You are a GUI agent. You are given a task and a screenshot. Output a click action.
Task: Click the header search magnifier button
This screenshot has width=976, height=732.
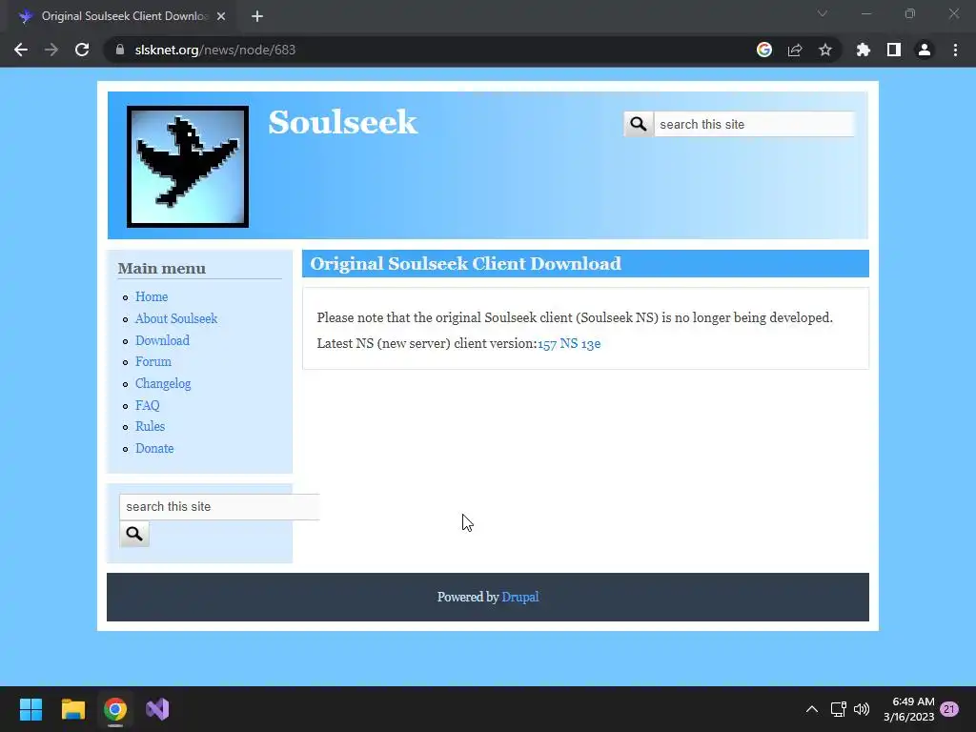(639, 124)
